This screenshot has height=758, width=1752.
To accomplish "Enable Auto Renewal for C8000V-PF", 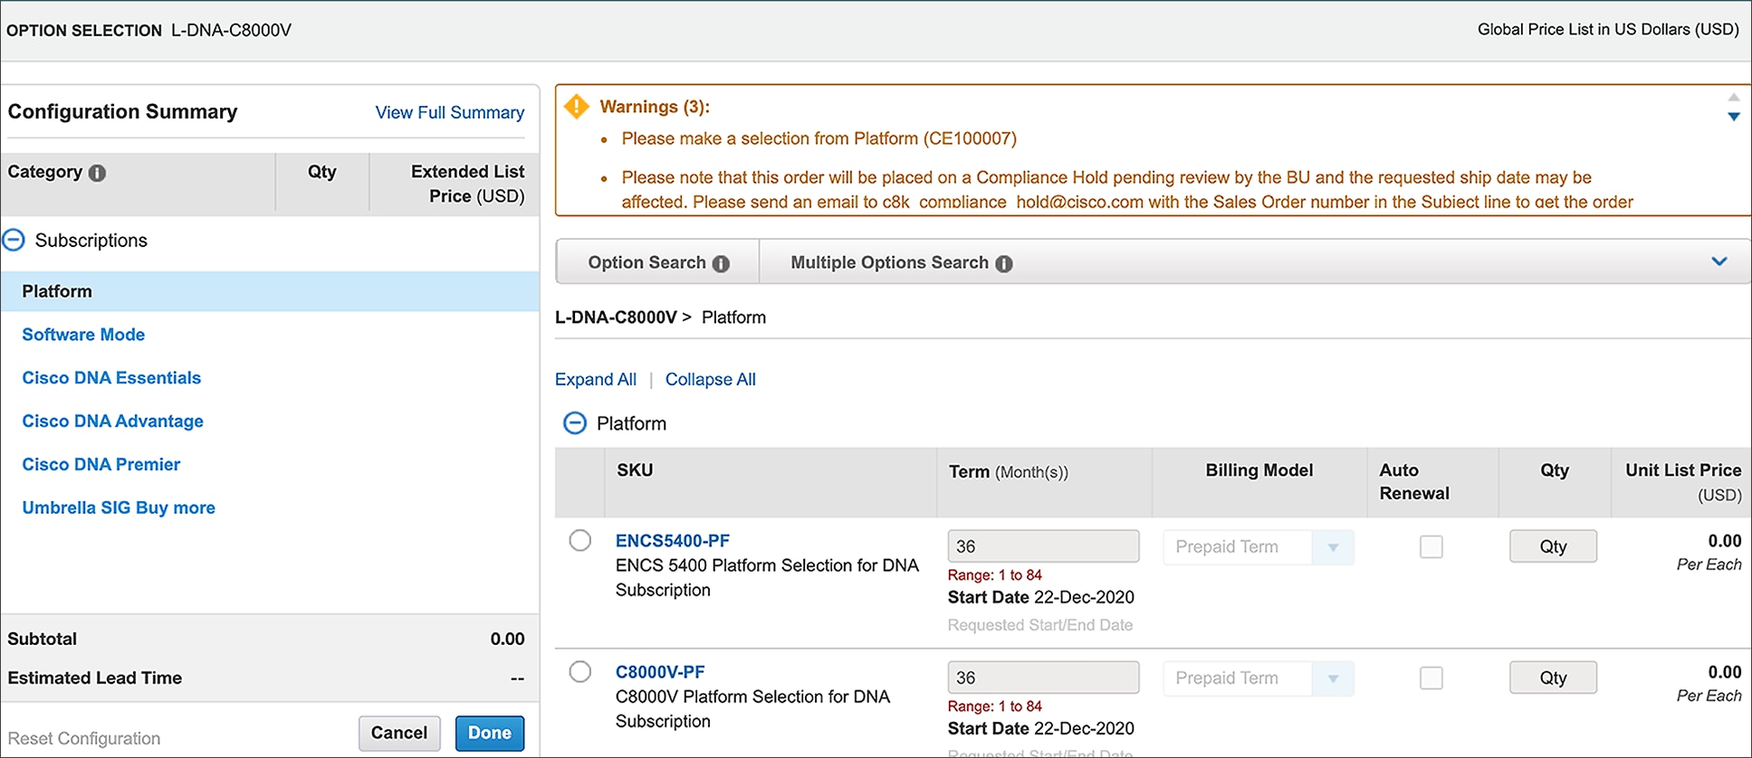I will coord(1431,677).
